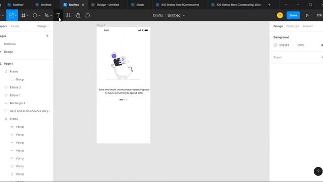The image size is (323, 182).
Task: Switch to the Layers tab
Action: pos(3,26)
